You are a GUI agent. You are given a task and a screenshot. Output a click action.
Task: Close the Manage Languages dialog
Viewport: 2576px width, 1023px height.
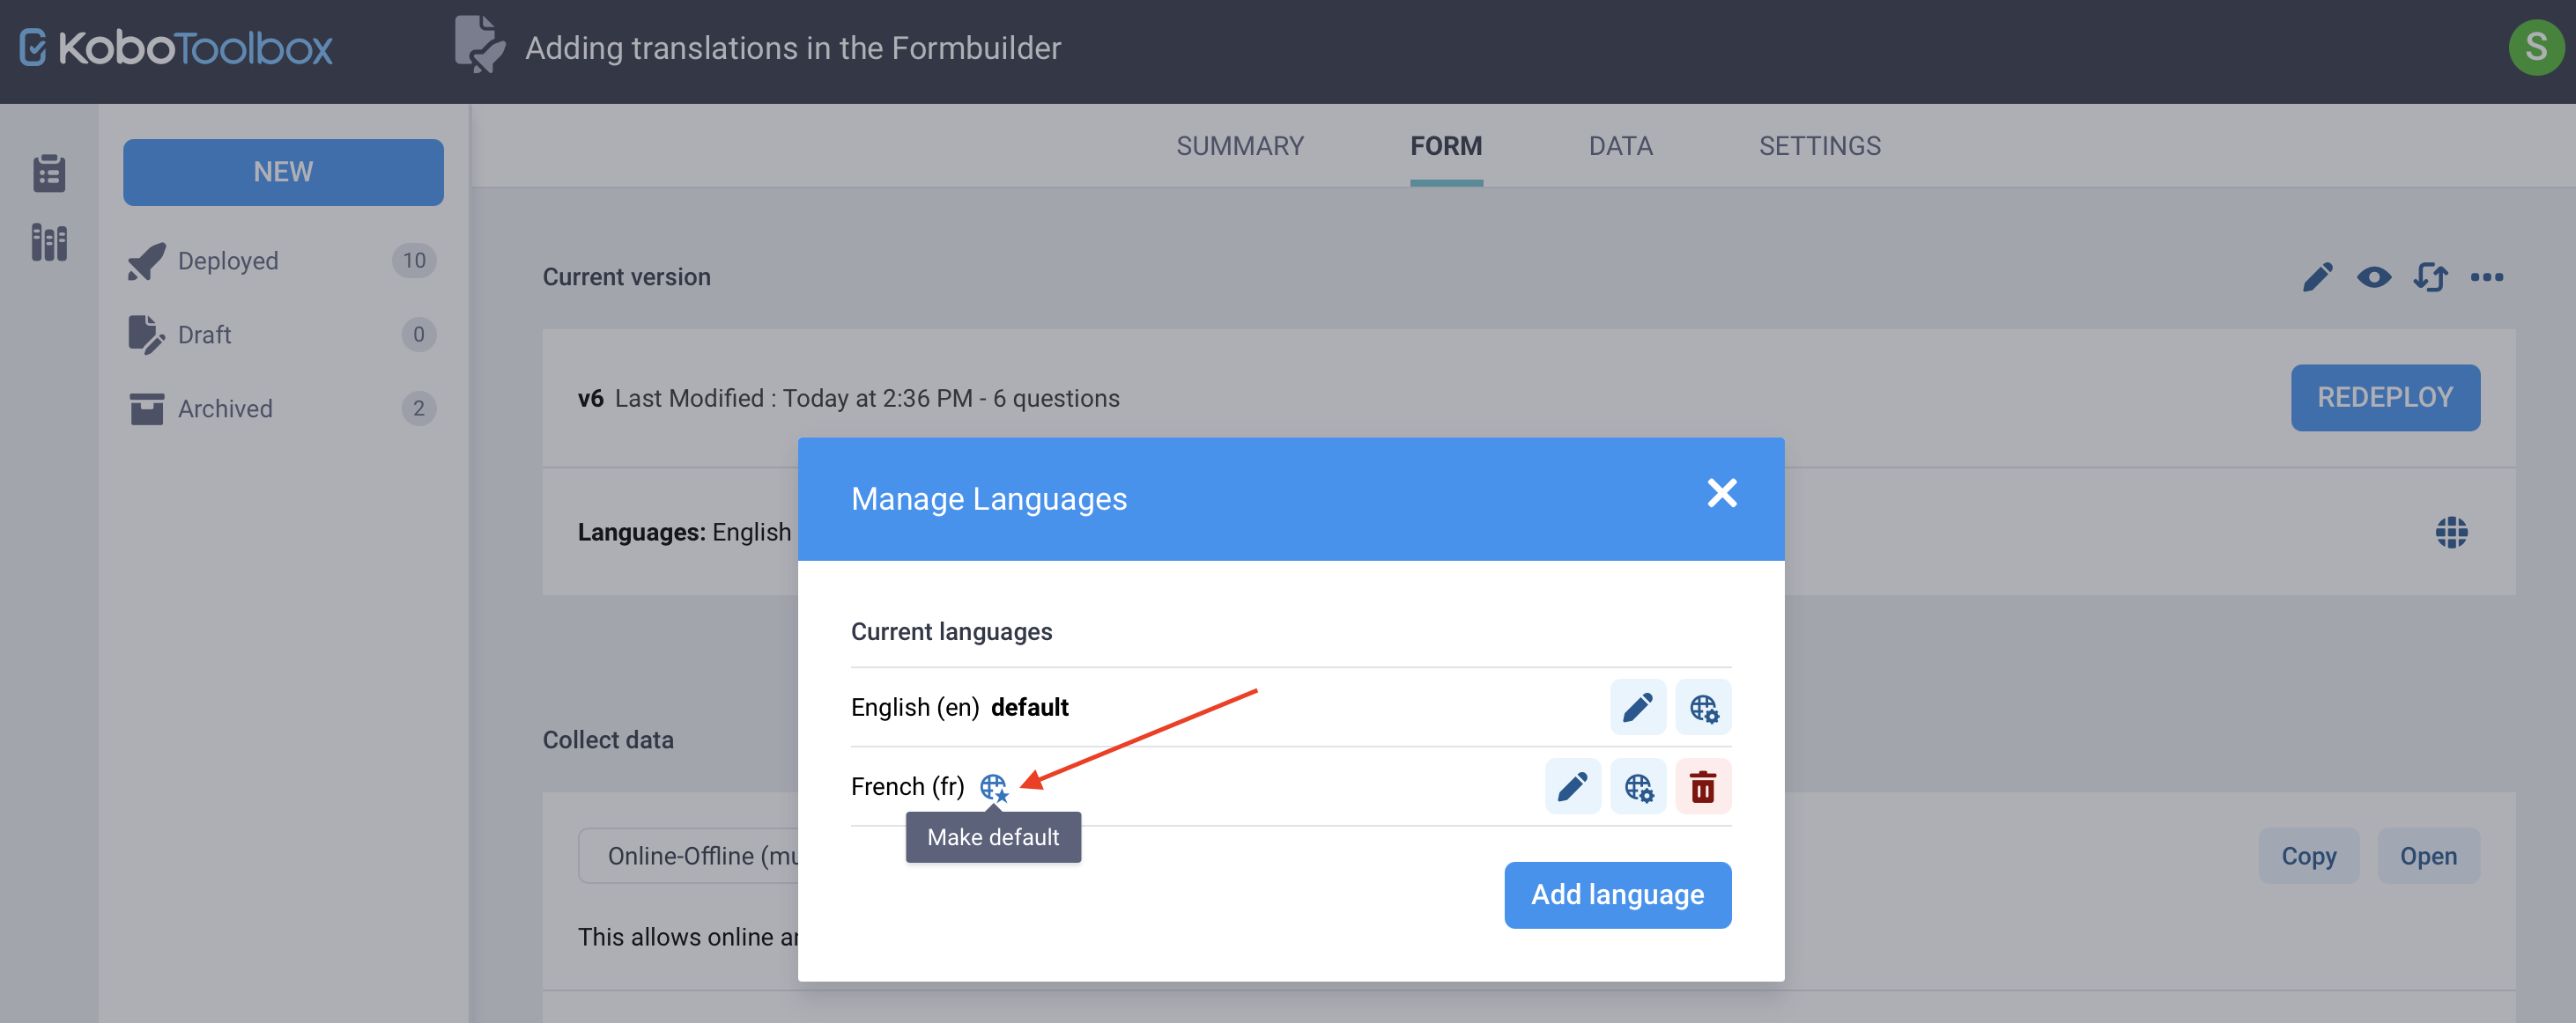point(1722,494)
